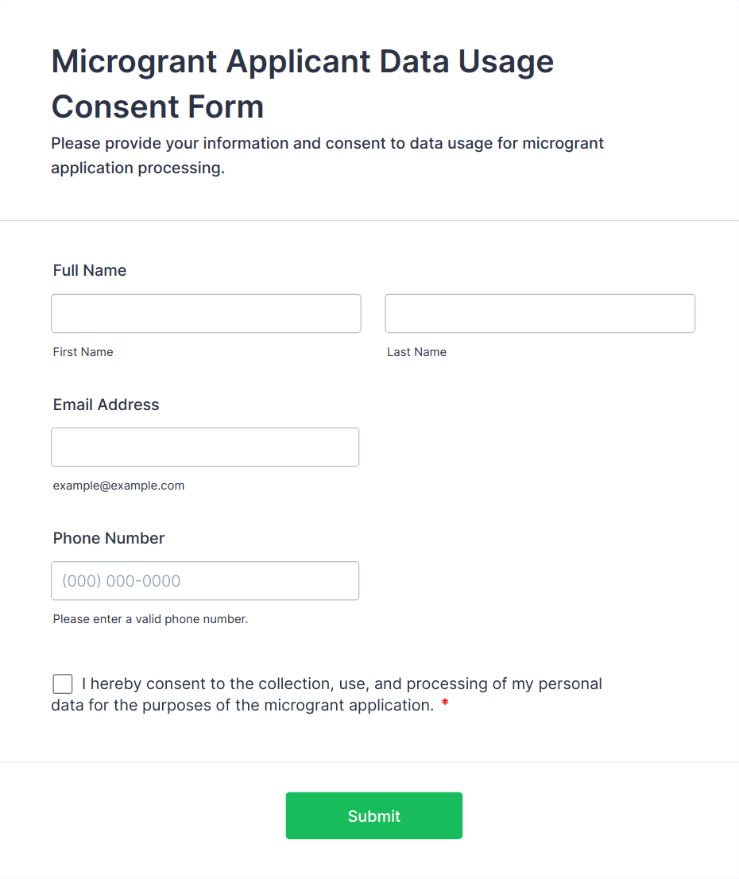This screenshot has width=739, height=879.
Task: Select the Email Address input box
Action: 205,447
